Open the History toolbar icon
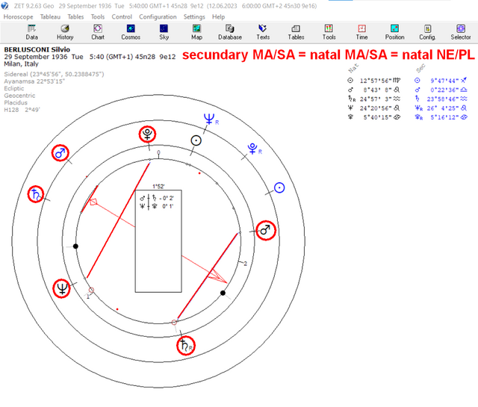The image size is (478, 407). point(65,32)
